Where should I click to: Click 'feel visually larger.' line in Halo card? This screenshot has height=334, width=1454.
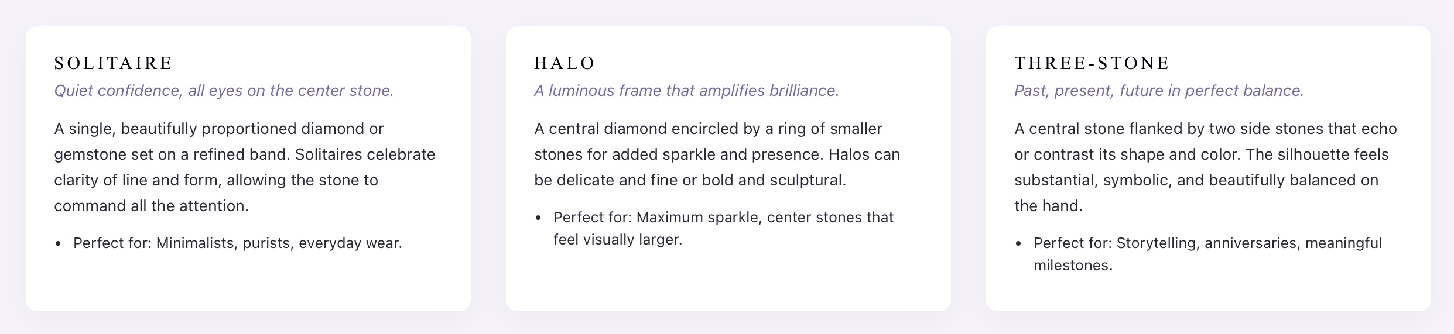[x=618, y=240]
